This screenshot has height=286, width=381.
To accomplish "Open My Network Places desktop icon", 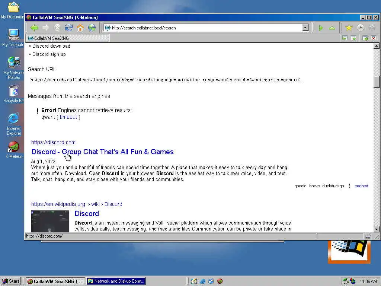I will click(14, 68).
